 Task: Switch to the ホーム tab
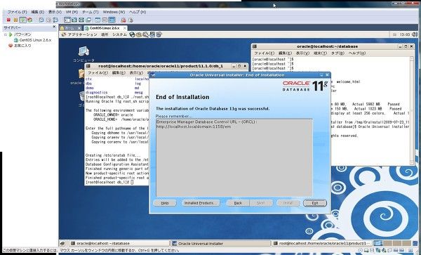pyautogui.click(x=70, y=28)
